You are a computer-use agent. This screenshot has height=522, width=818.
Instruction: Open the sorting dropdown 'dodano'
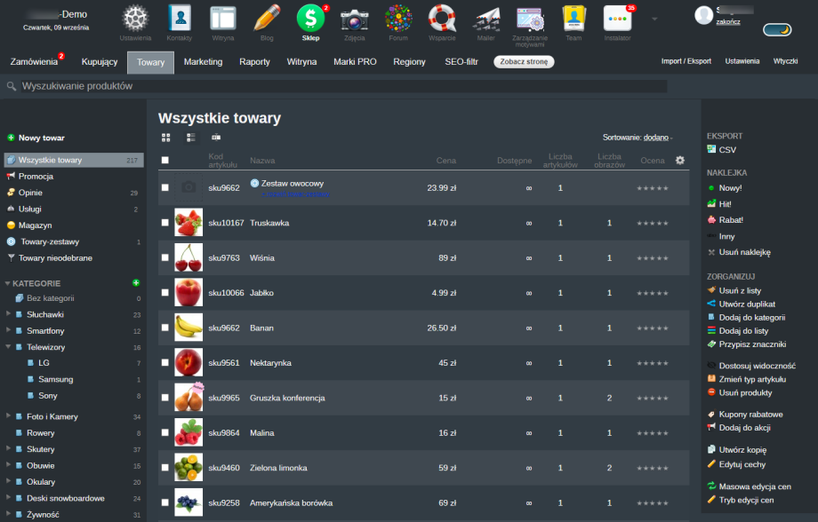coord(657,138)
